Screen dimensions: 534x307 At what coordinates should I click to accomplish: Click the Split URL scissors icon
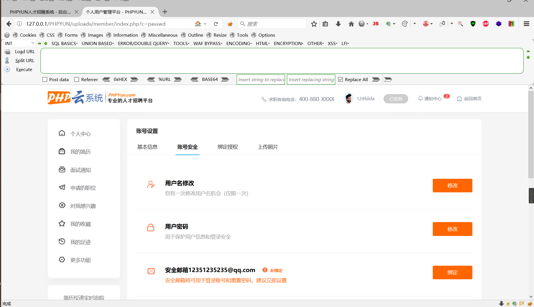7,60
